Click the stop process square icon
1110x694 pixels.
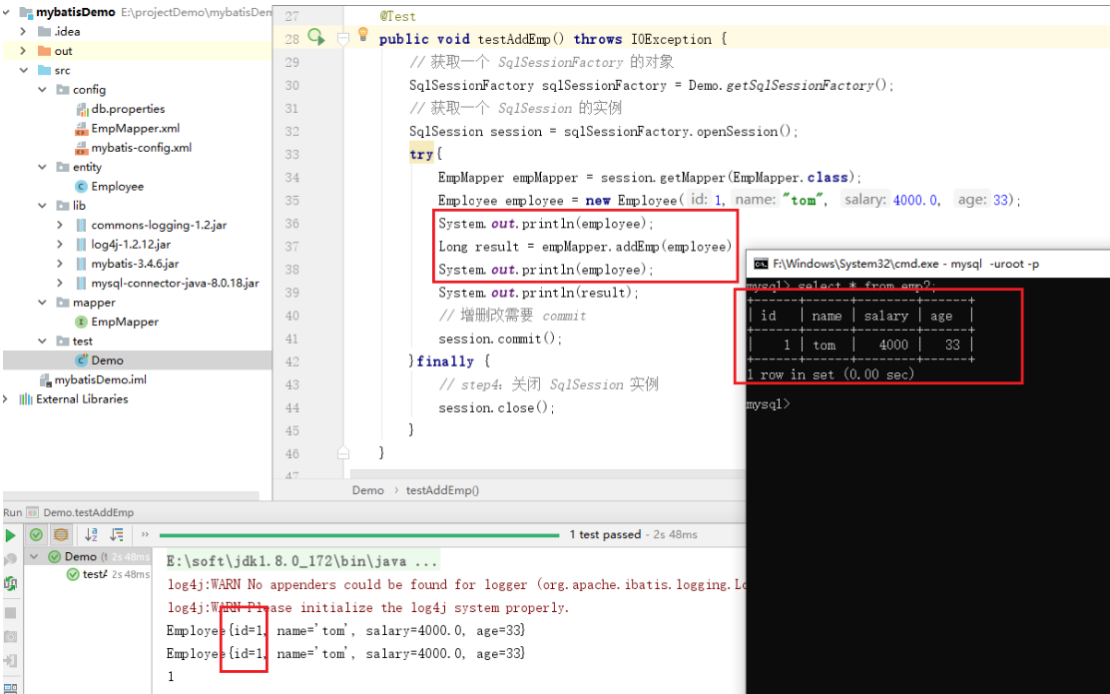[10, 612]
